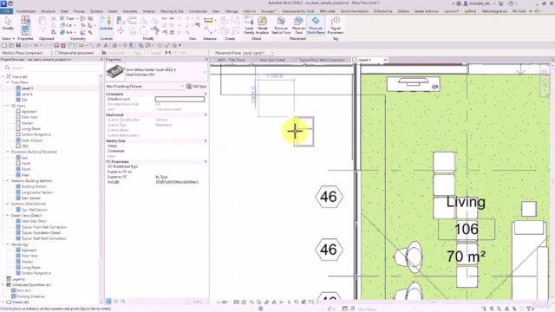Viewport: 555px width, 312px height.
Task: Collapse the Mechanical property group
Action: 206,115
